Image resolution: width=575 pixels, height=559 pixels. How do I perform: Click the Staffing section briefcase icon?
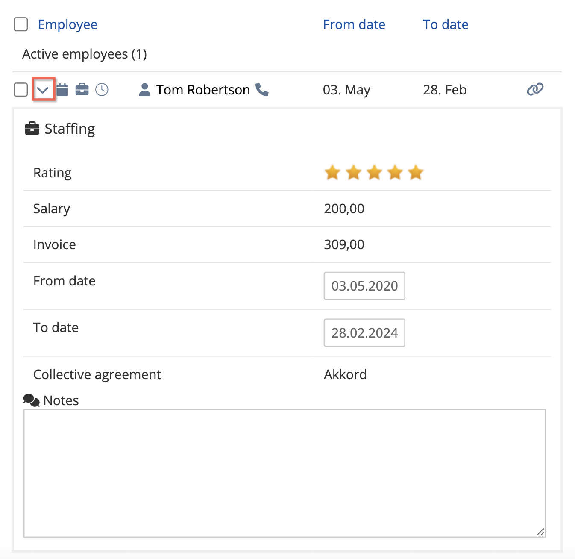(32, 129)
